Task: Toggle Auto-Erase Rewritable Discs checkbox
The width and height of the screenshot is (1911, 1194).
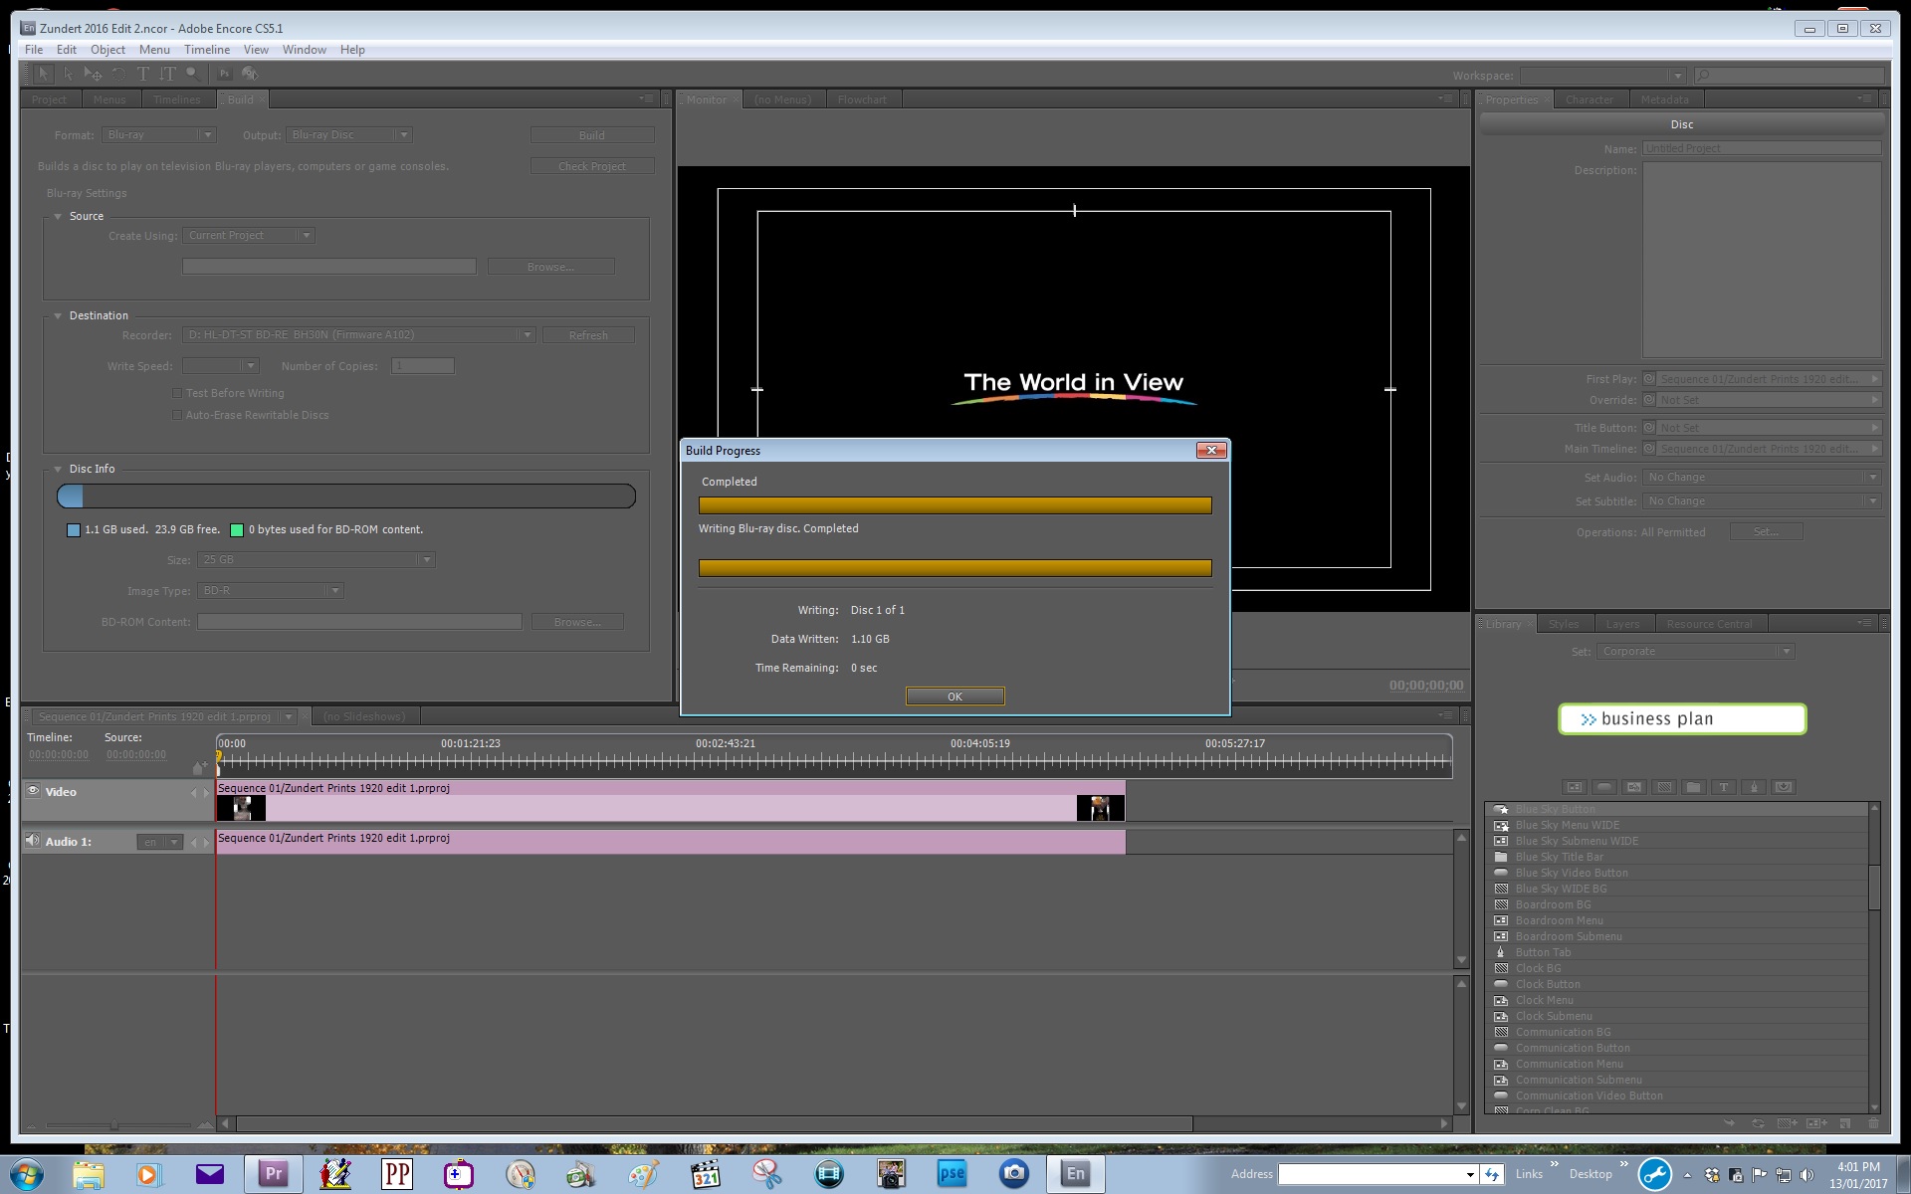Action: (x=177, y=416)
